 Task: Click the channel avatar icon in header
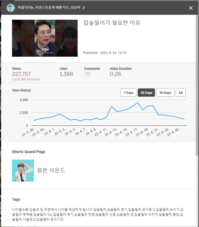pos(11,8)
